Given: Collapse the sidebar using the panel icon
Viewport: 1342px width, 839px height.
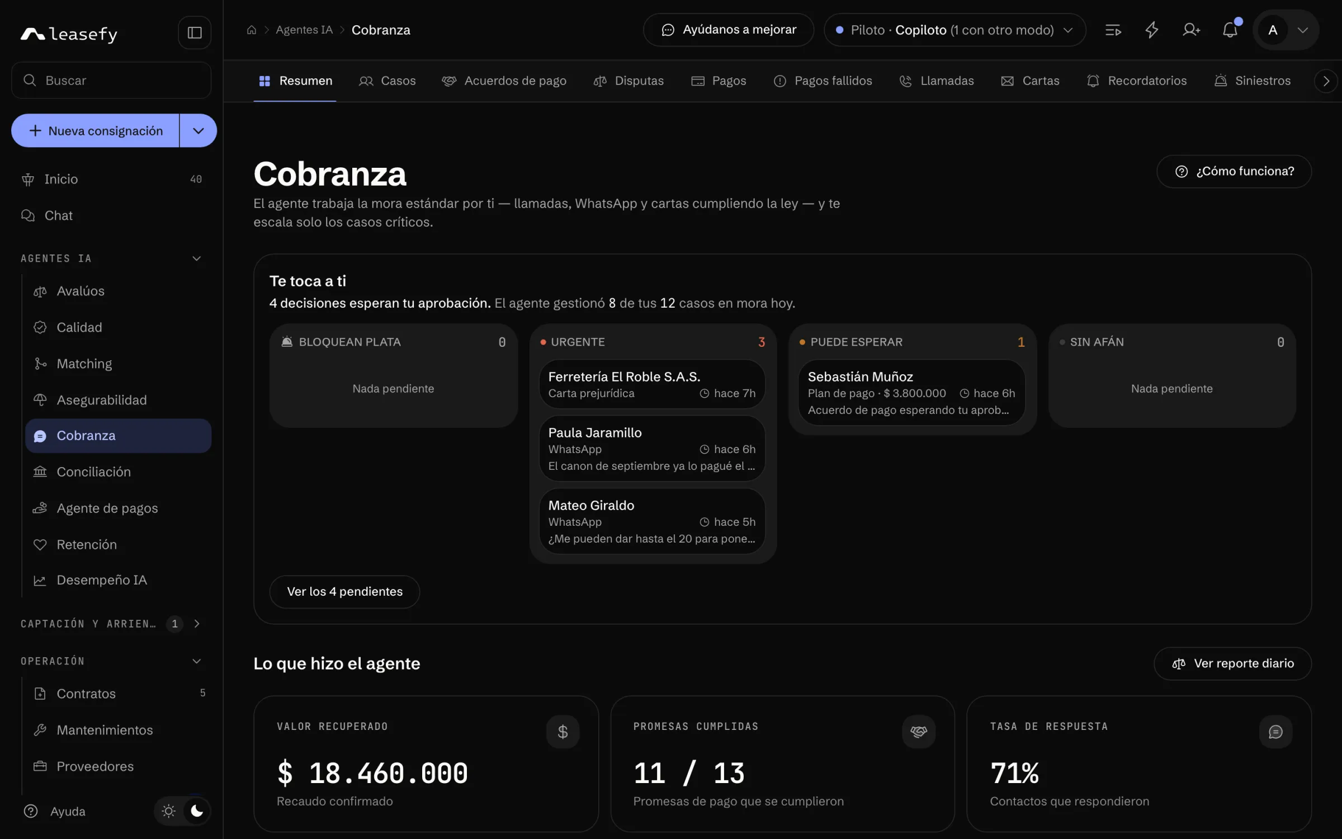Looking at the screenshot, I should tap(195, 32).
